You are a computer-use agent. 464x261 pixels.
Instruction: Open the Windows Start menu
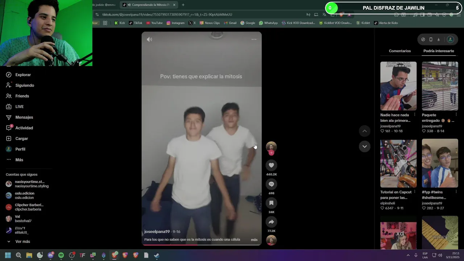pyautogui.click(x=8, y=255)
